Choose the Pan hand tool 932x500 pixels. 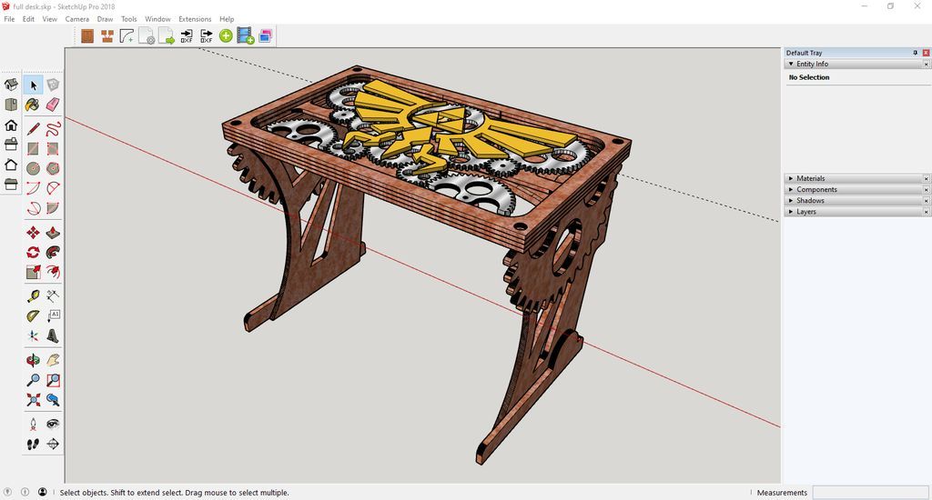tap(53, 360)
